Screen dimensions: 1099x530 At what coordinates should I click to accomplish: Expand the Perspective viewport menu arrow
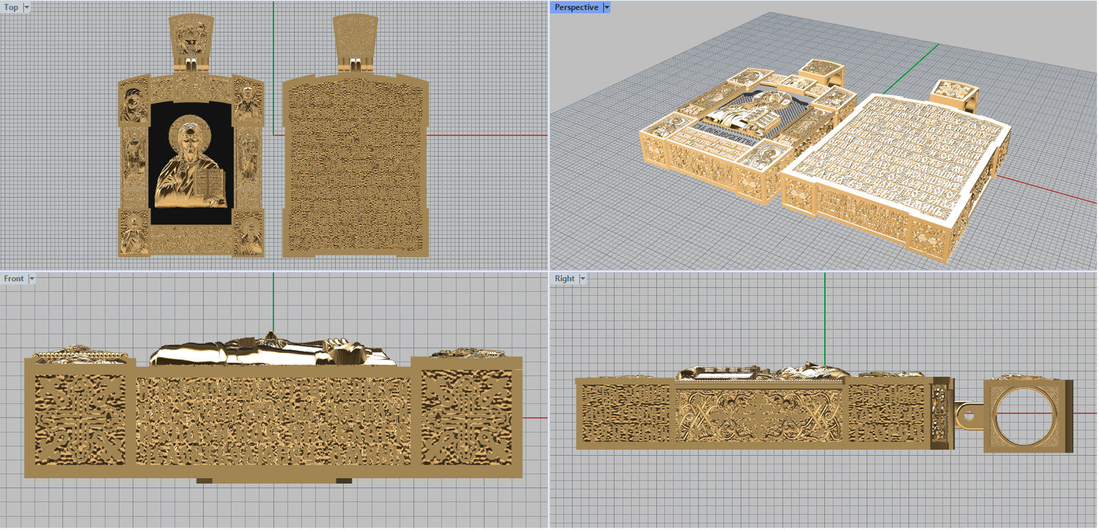coord(607,8)
